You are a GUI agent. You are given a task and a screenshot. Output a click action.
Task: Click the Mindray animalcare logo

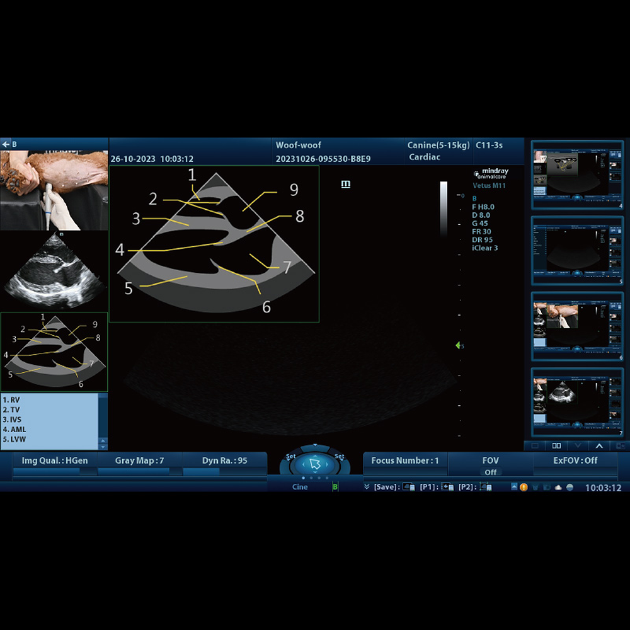491,173
